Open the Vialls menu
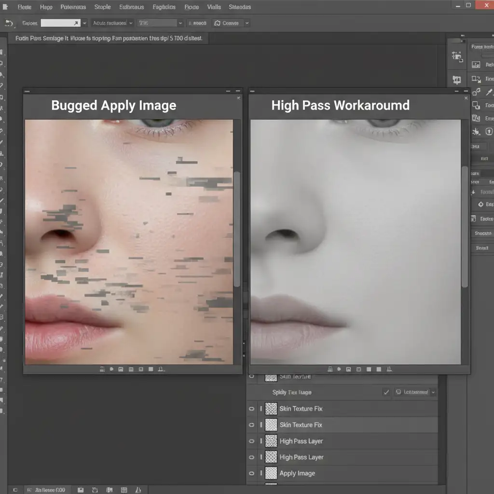The height and width of the screenshot is (494, 494). point(214,7)
